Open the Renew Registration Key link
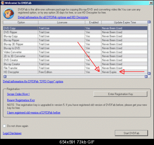The width and height of the screenshot is (154, 145). click(21, 100)
